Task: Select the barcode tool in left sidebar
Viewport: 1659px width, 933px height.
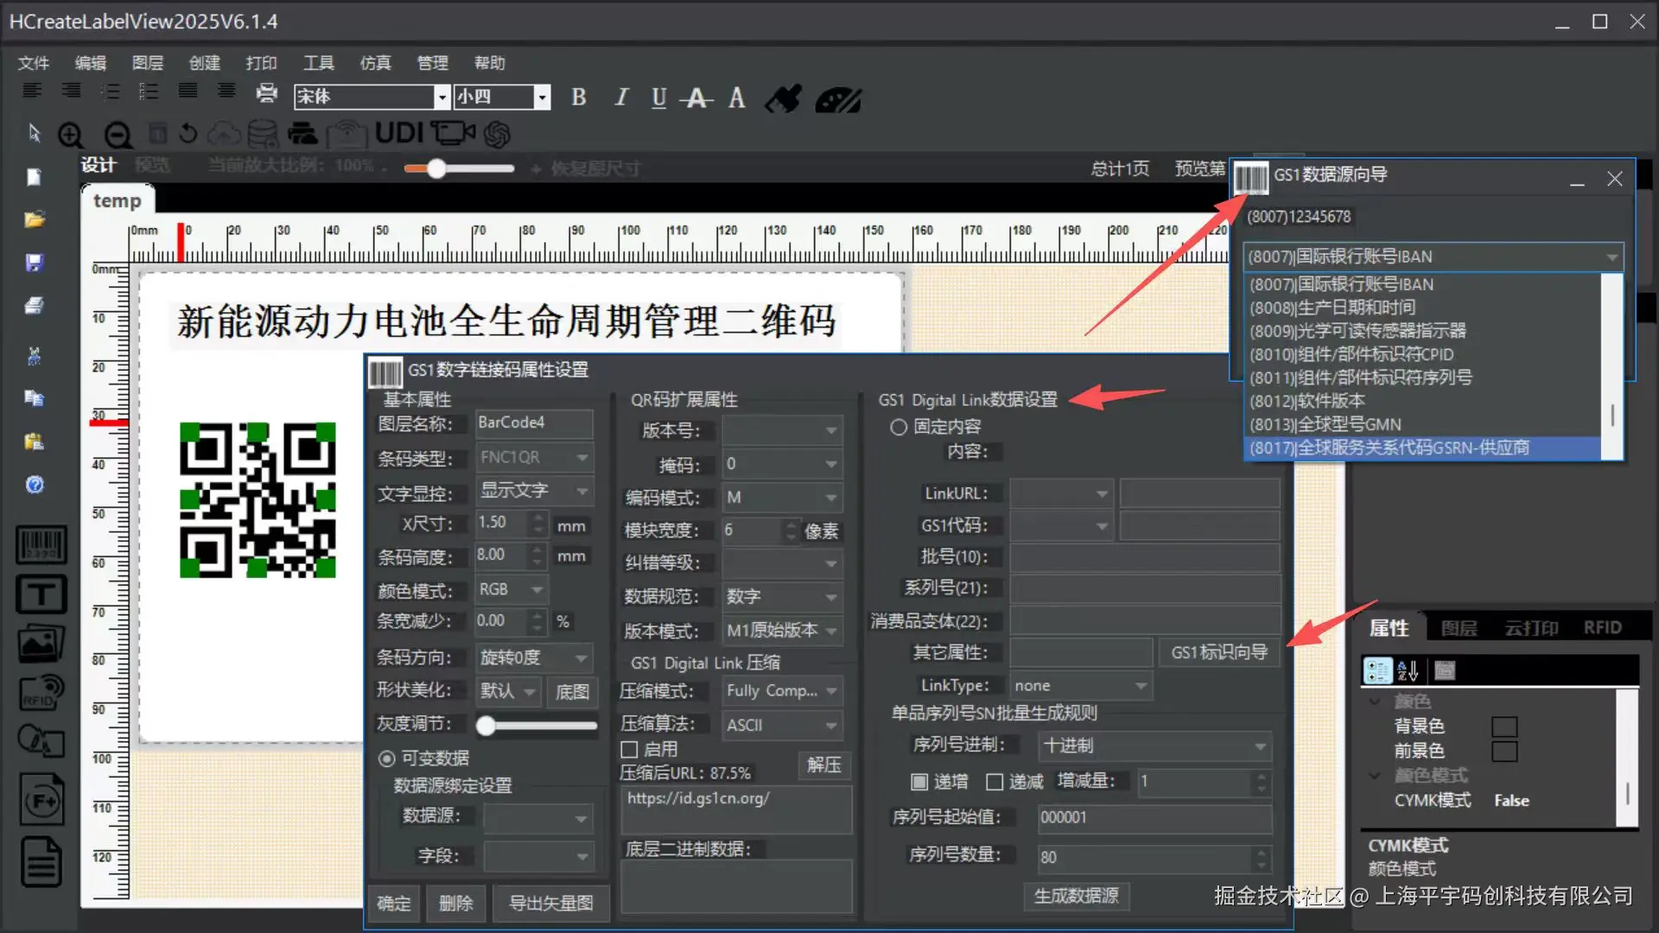Action: pyautogui.click(x=41, y=546)
